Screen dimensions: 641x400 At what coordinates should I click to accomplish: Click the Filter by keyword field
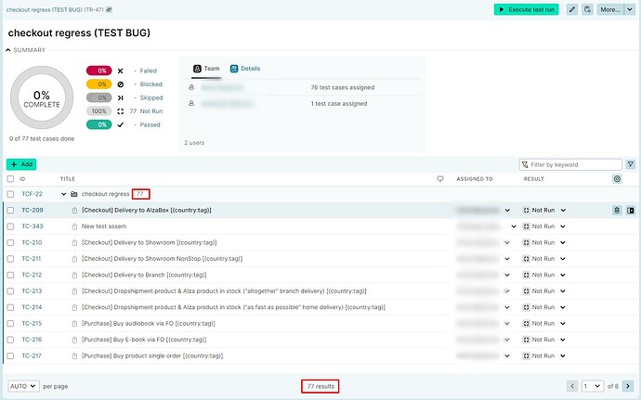click(570, 164)
